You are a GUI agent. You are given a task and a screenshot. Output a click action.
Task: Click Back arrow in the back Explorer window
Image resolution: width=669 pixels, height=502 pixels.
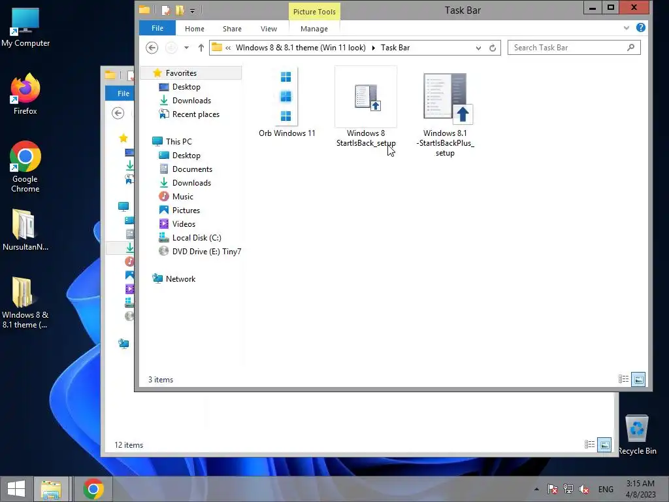(x=118, y=113)
